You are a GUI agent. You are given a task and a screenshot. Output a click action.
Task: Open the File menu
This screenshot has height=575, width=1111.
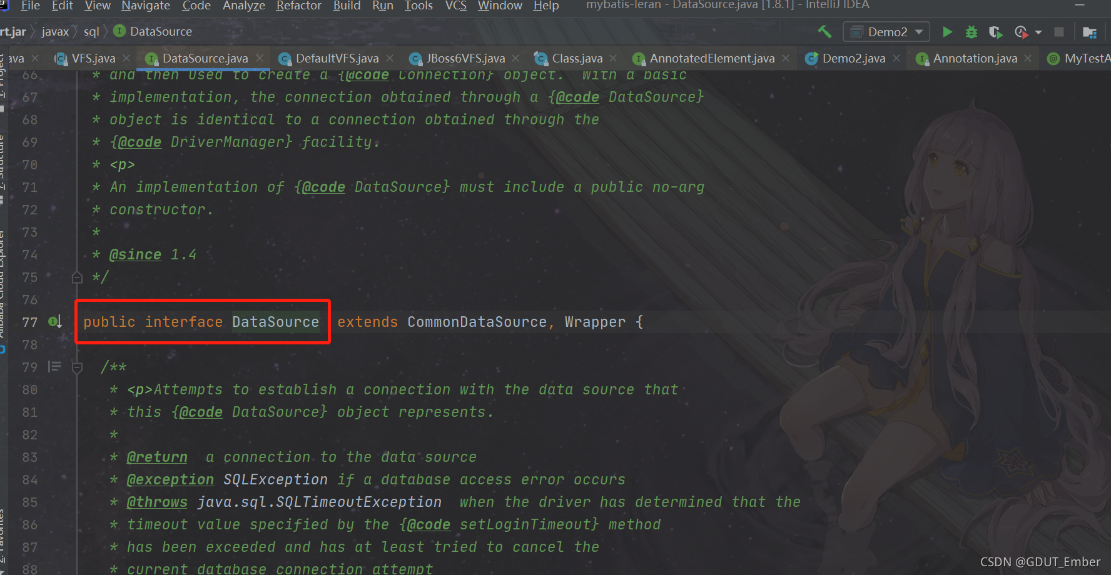coord(30,6)
